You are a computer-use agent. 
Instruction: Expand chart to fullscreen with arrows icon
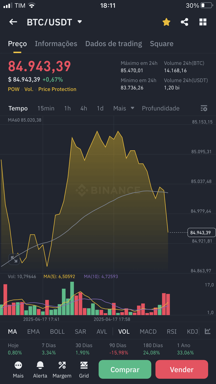tap(14, 259)
